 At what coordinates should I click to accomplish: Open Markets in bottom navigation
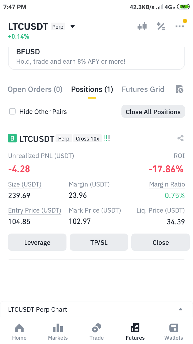tap(58, 332)
